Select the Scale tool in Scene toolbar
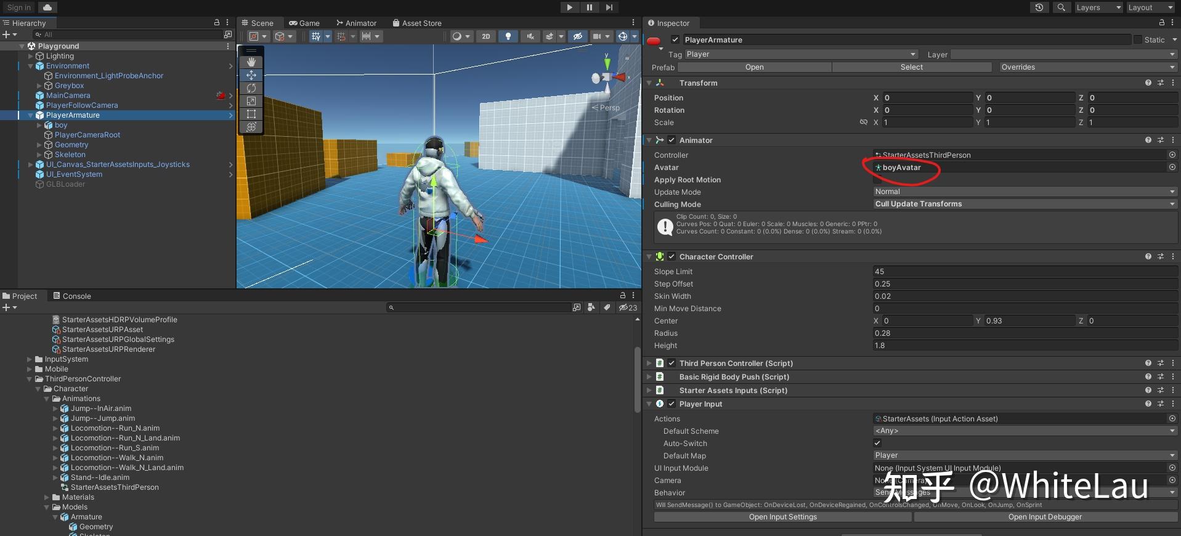This screenshot has width=1181, height=536. [x=251, y=101]
